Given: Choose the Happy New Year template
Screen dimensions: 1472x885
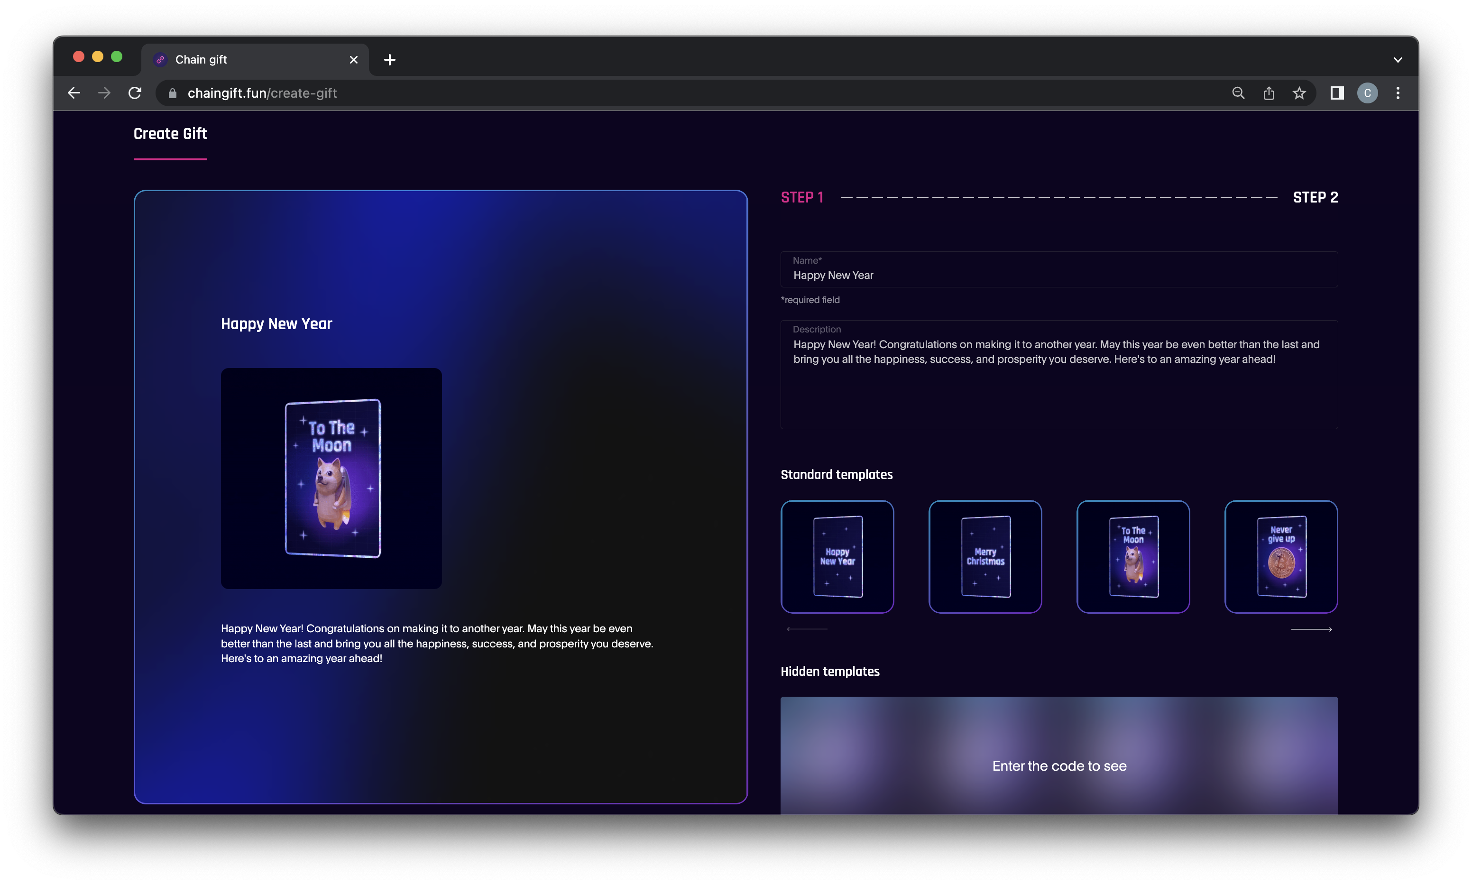Looking at the screenshot, I should point(837,556).
